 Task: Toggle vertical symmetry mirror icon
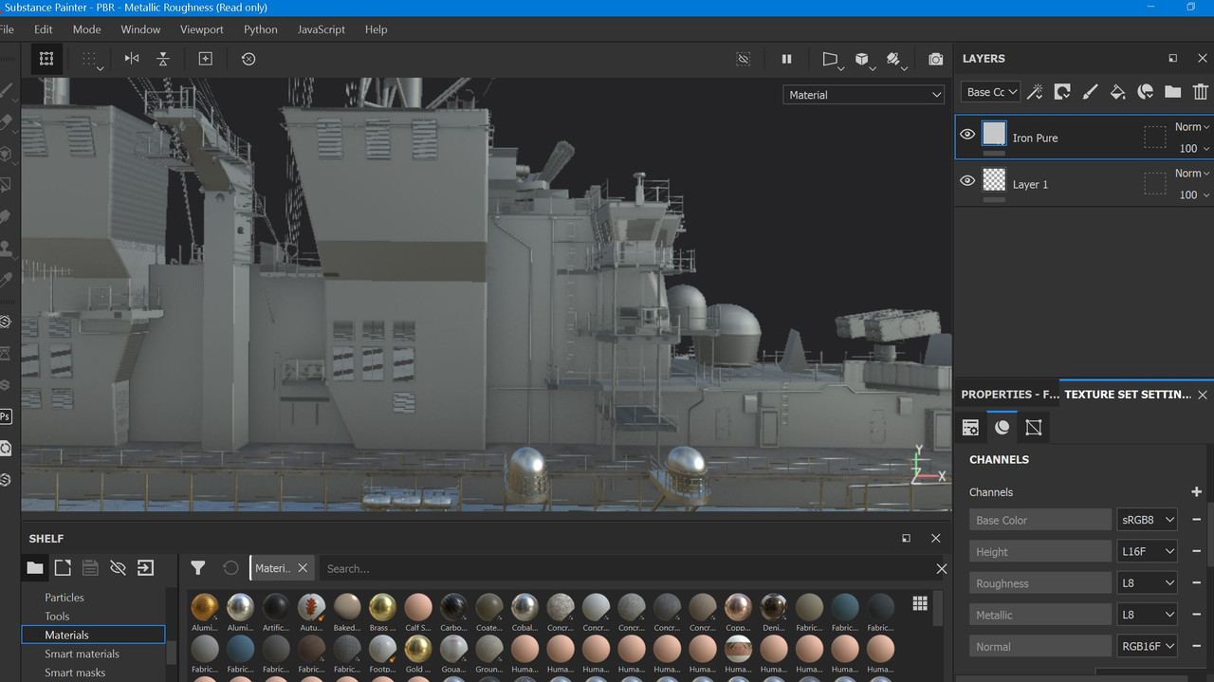point(163,59)
